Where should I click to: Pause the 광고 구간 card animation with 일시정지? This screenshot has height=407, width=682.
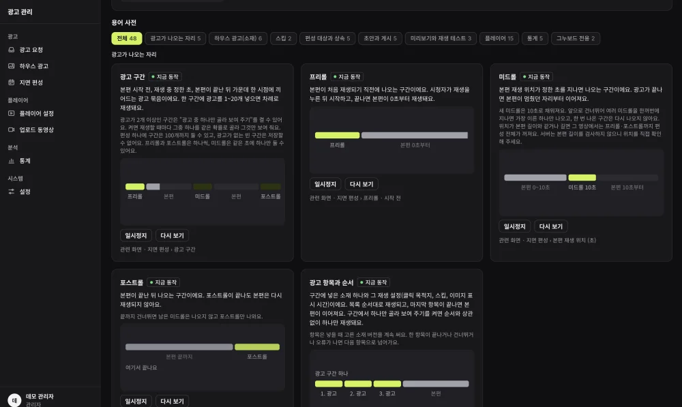click(x=136, y=236)
